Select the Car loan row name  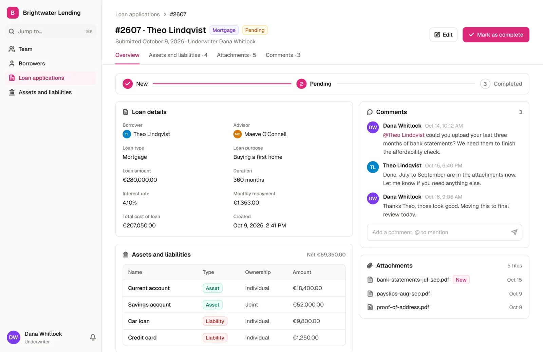click(138, 321)
